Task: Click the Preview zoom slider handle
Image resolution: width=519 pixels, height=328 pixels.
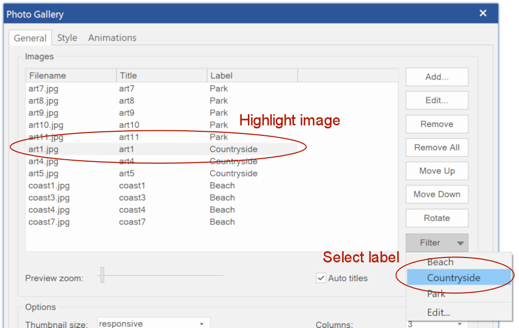Action: coord(102,275)
